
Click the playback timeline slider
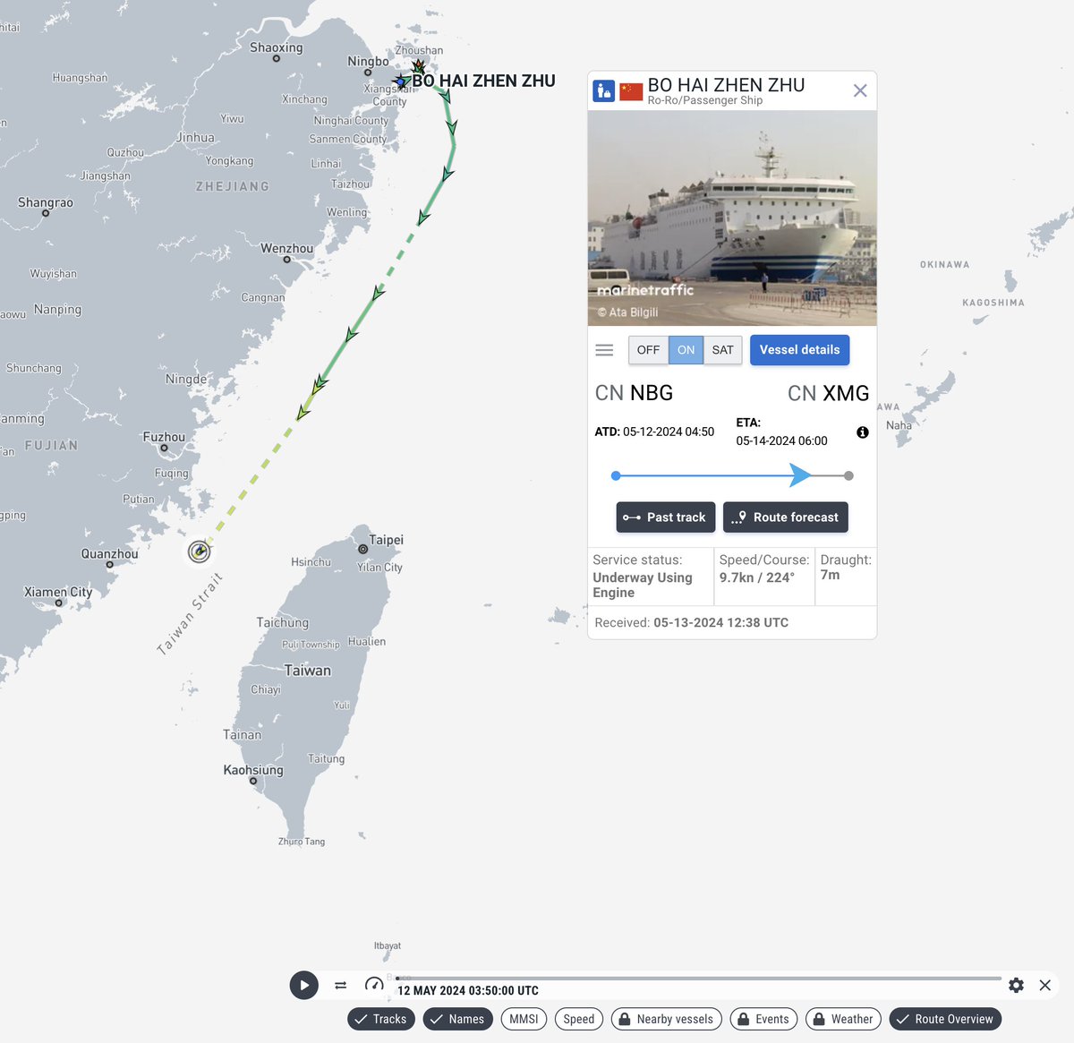[x=698, y=979]
